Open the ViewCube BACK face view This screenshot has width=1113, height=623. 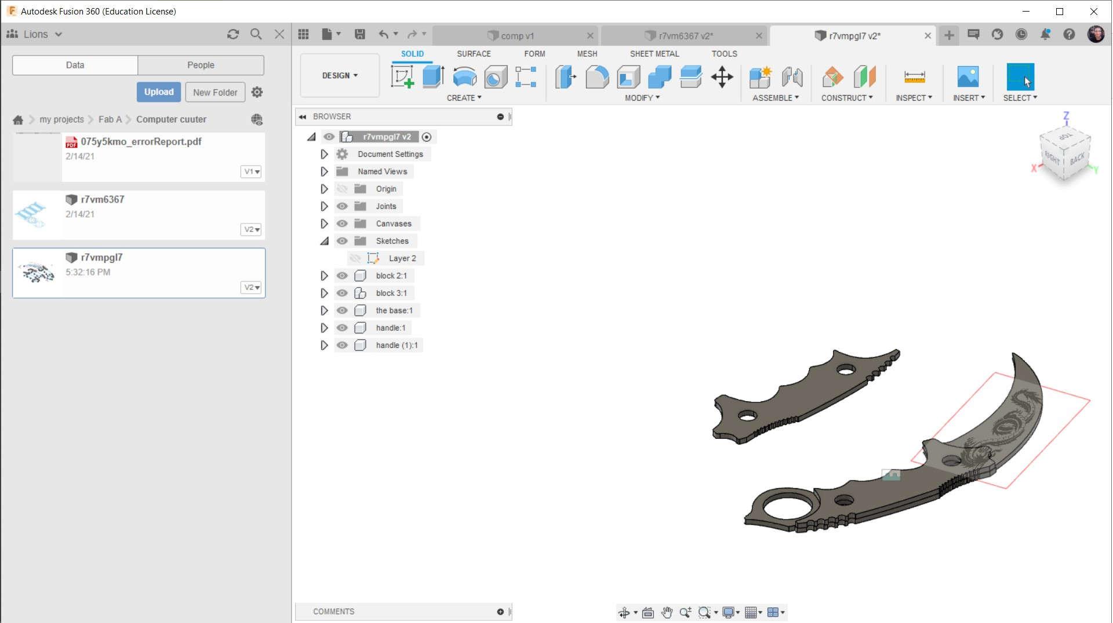click(x=1077, y=159)
